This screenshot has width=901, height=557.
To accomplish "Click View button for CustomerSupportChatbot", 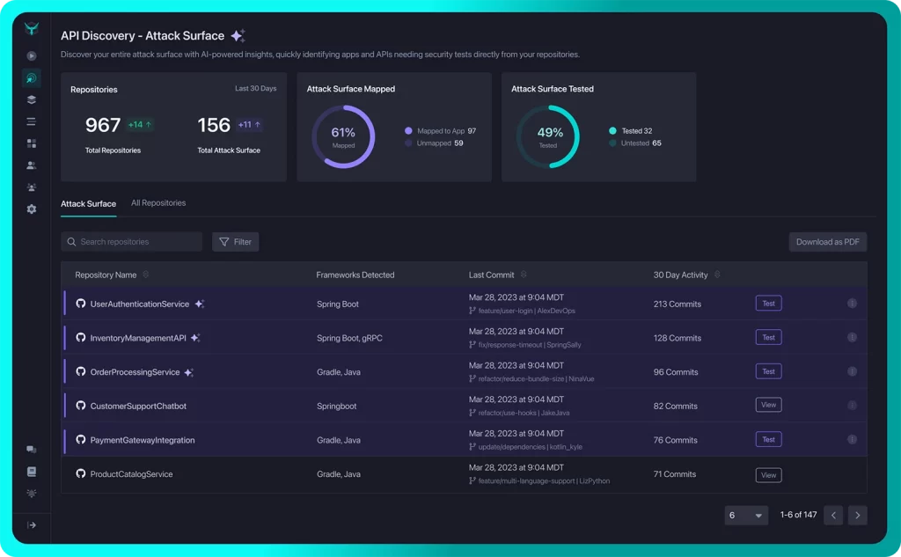I will pos(768,406).
